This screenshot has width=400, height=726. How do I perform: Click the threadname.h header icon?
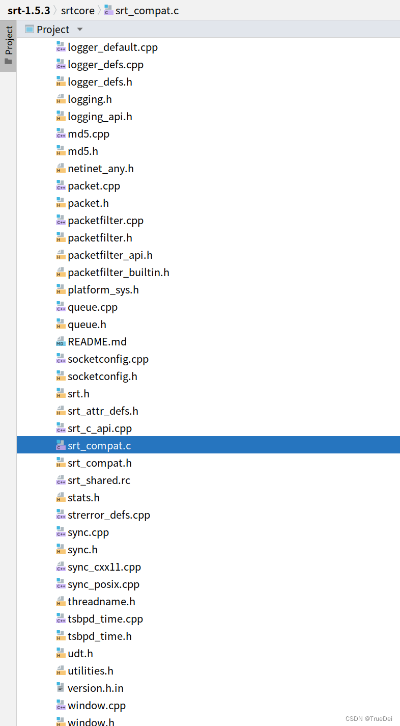61,602
